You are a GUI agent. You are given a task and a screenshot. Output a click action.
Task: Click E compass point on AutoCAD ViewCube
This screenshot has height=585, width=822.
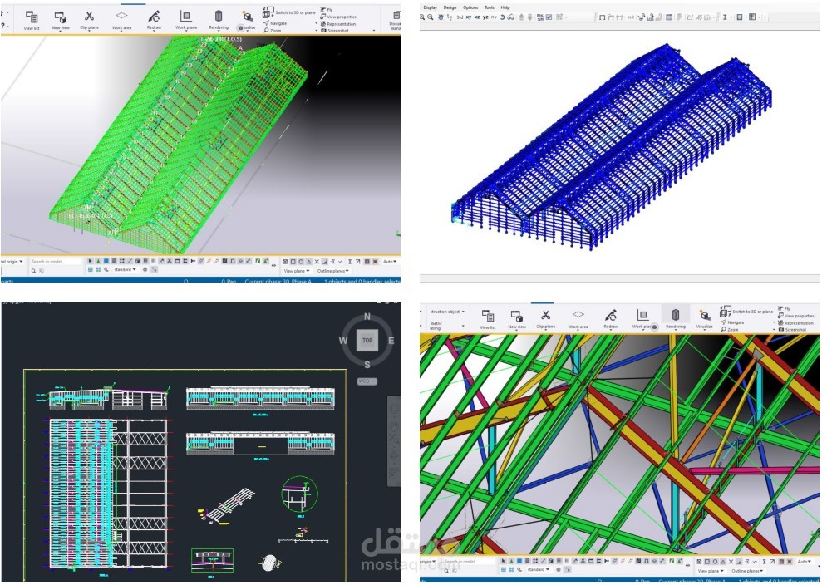point(391,341)
